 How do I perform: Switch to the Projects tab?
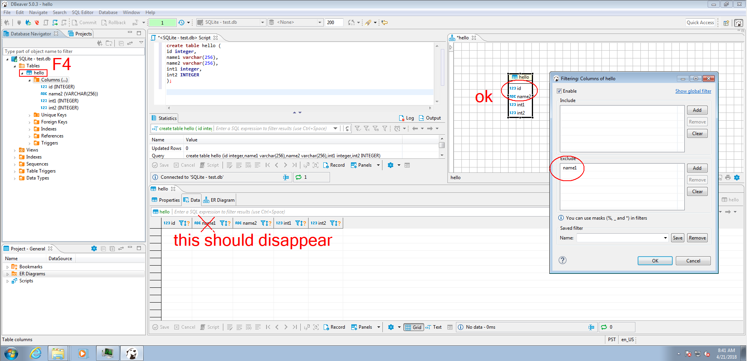tap(80, 34)
